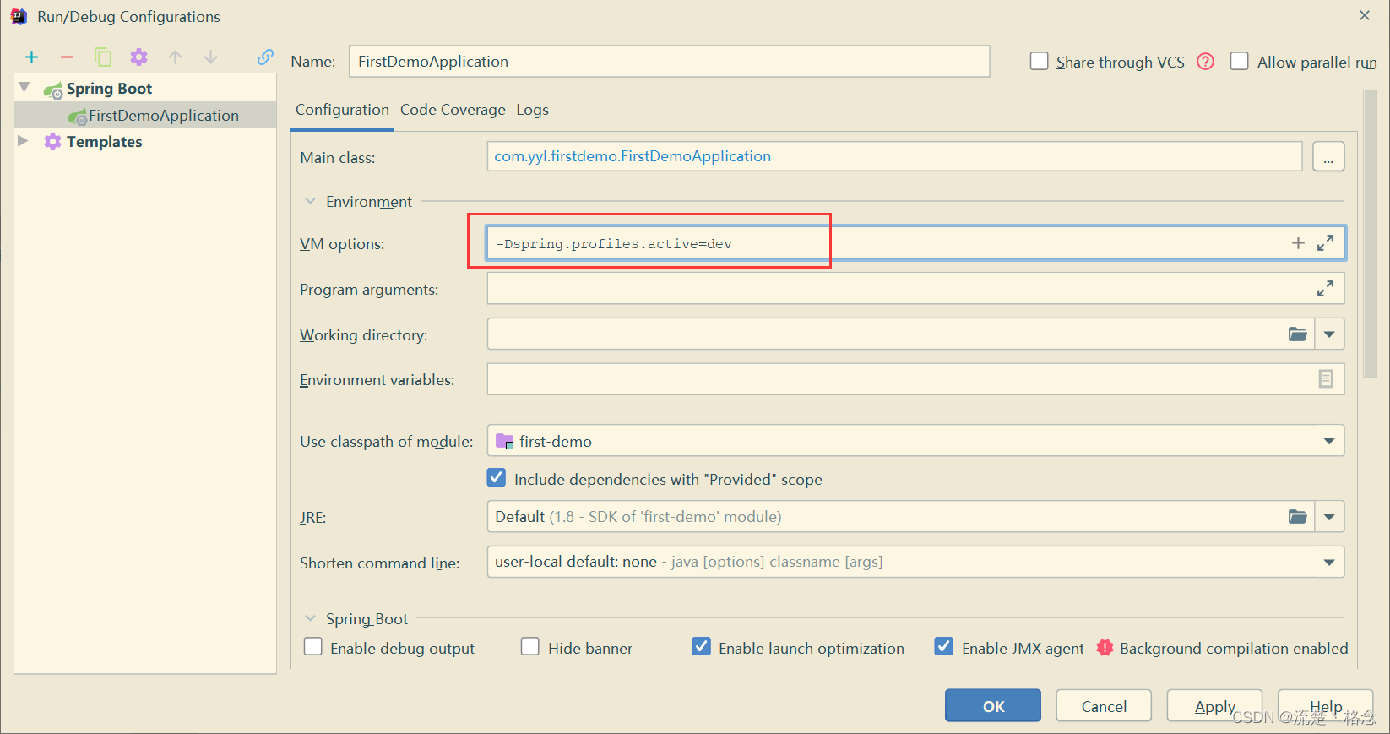Open edit defaults wrench/gear icon
The image size is (1390, 734).
[138, 57]
